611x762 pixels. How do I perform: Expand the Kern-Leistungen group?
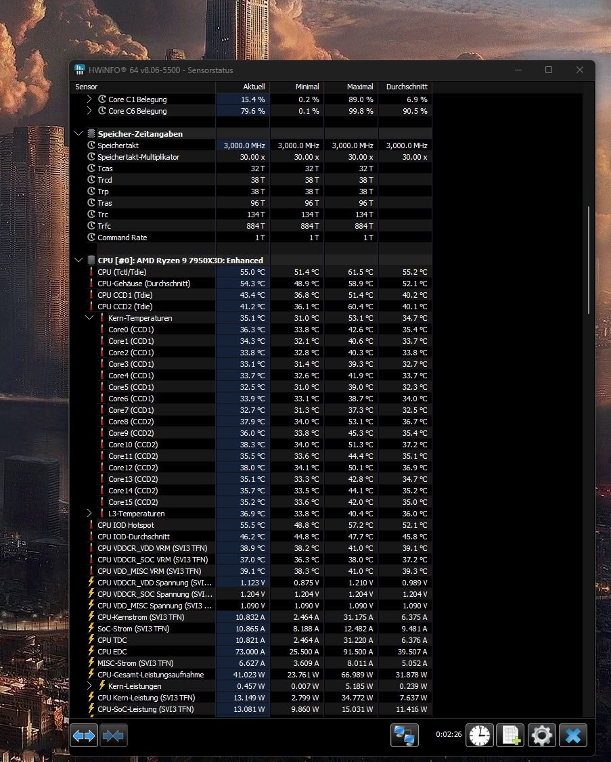tap(89, 686)
